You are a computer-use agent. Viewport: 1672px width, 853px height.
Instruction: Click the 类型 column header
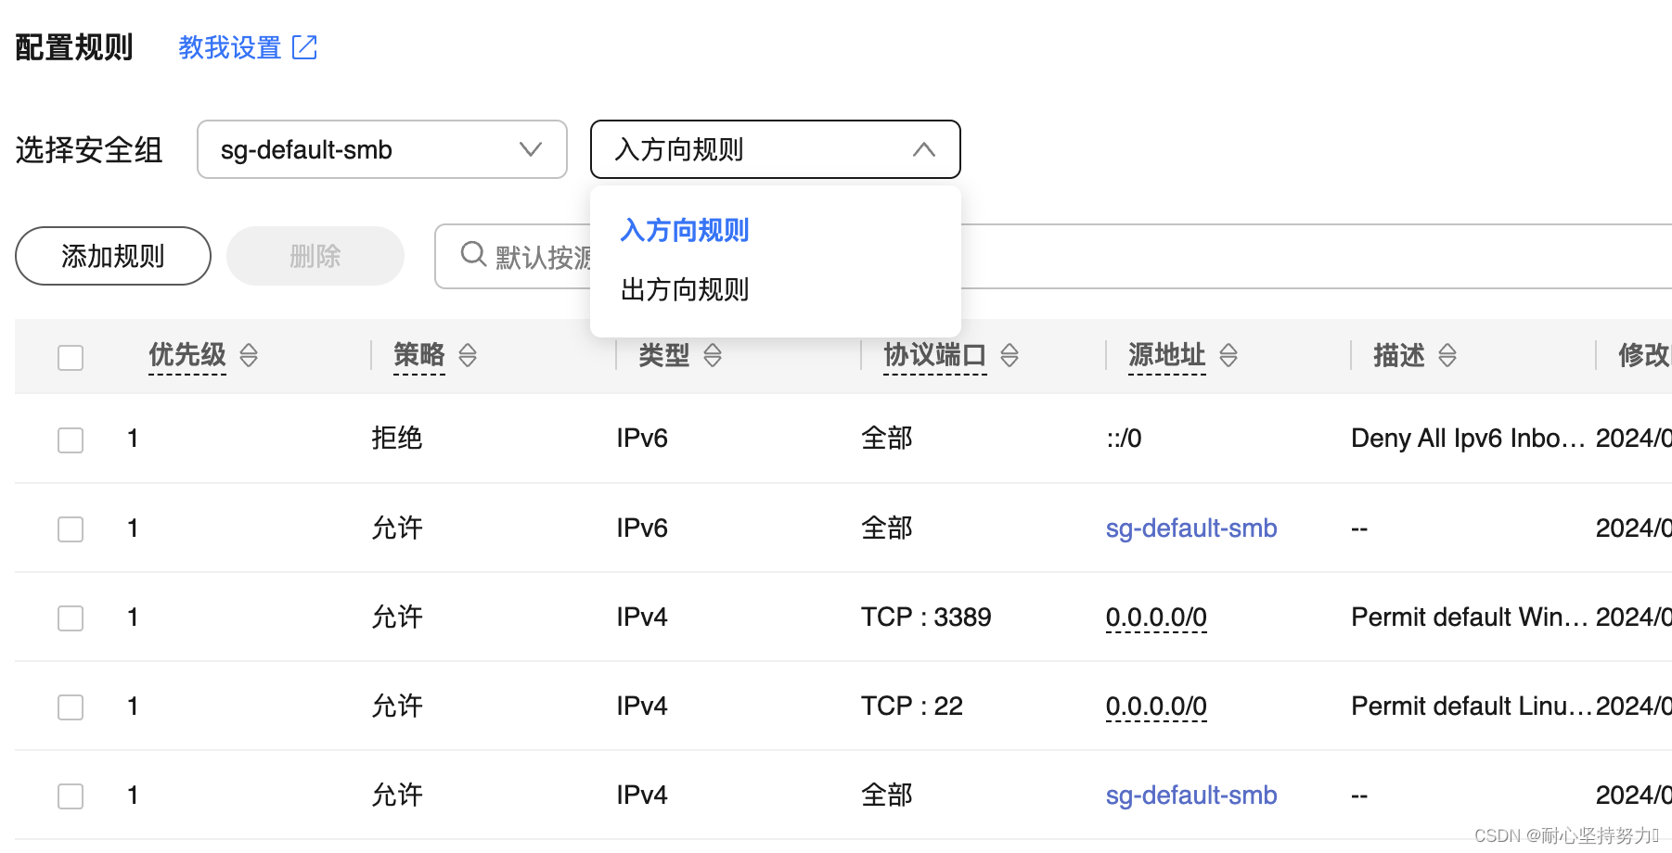tap(664, 354)
